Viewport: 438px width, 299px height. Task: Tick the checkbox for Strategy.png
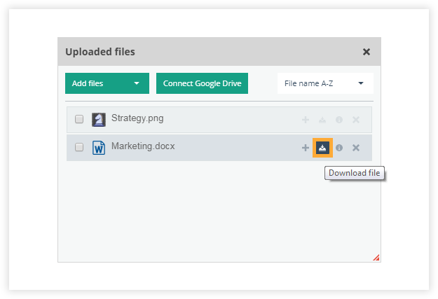pos(79,119)
